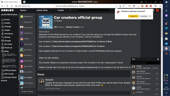Expand the translate options dropdown arrow
This screenshot has width=170, height=96.
[x=150, y=16]
